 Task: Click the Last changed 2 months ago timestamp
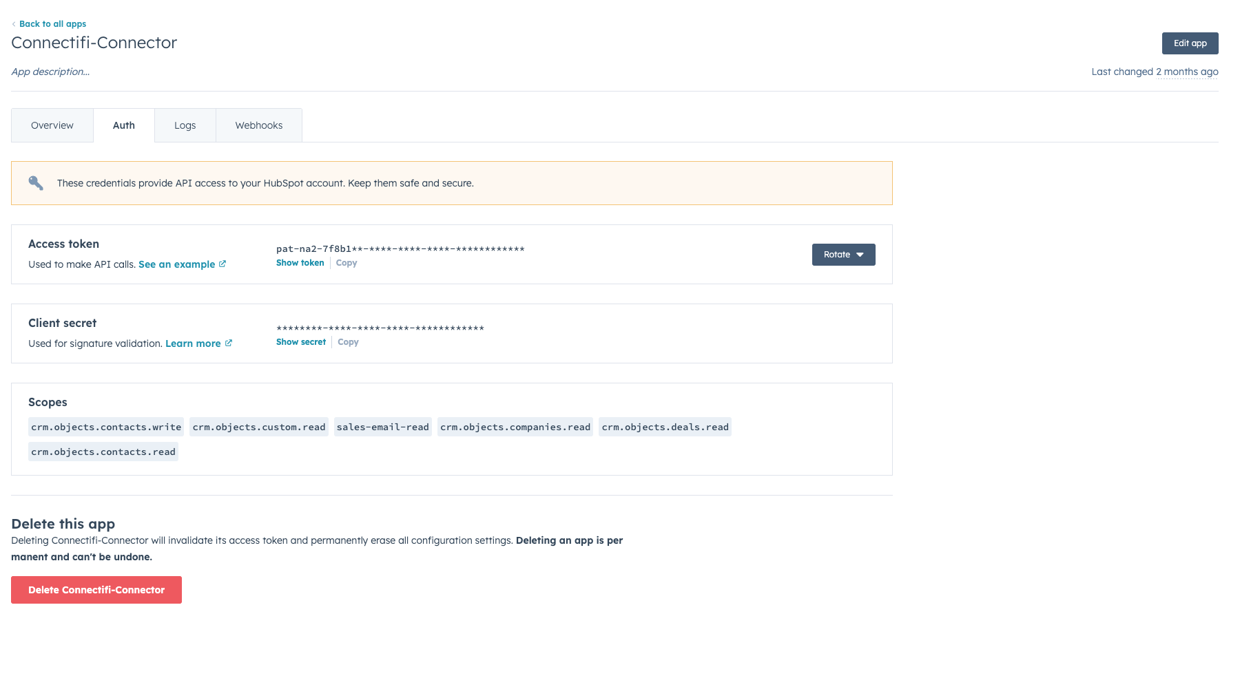click(x=1155, y=72)
